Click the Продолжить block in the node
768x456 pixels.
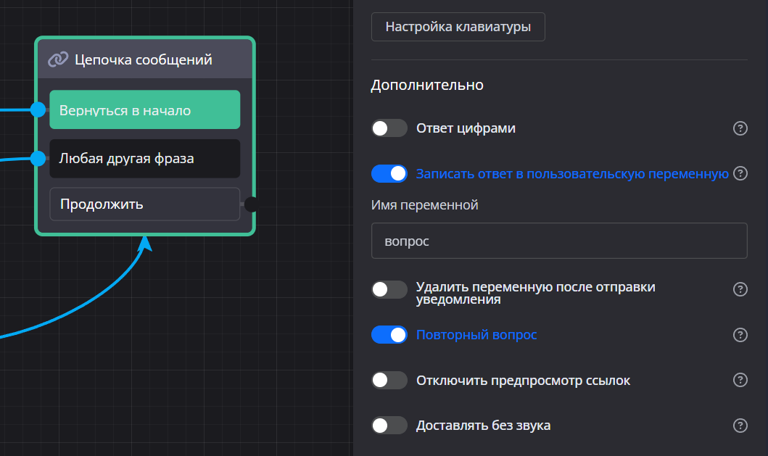(144, 204)
